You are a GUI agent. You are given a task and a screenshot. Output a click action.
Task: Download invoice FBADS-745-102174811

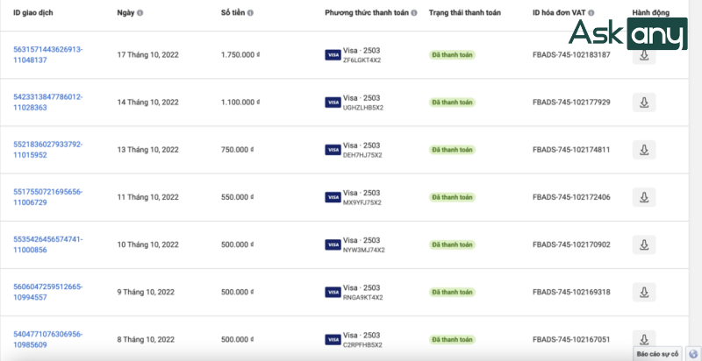pyautogui.click(x=643, y=150)
